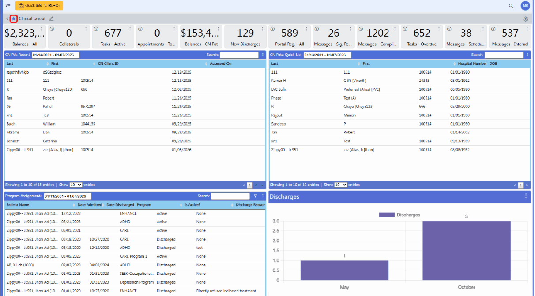Click CN Pats: Quick-List date range field
Viewport: 535px width, 296px height.
pos(327,55)
